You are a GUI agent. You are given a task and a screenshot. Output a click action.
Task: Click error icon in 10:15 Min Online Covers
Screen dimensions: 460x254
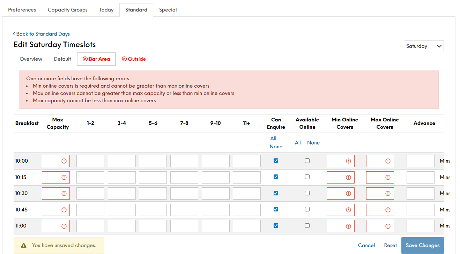coord(348,177)
